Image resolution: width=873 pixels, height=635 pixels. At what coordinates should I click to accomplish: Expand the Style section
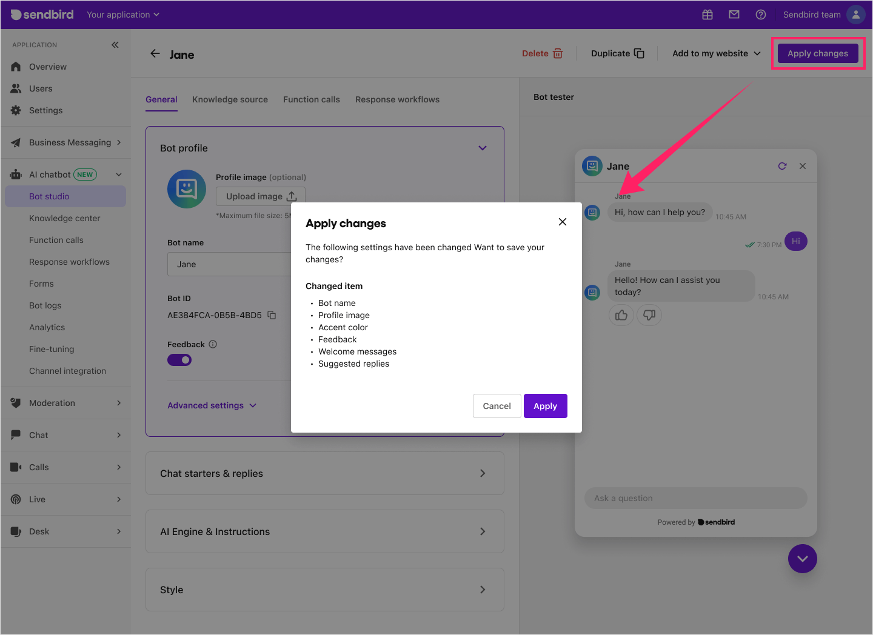325,590
